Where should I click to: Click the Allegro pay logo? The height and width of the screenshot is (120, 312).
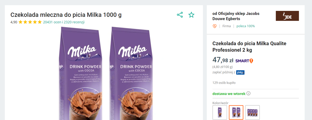coord(240,72)
